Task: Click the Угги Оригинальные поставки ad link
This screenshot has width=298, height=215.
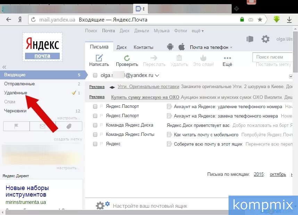Action: click(148, 87)
